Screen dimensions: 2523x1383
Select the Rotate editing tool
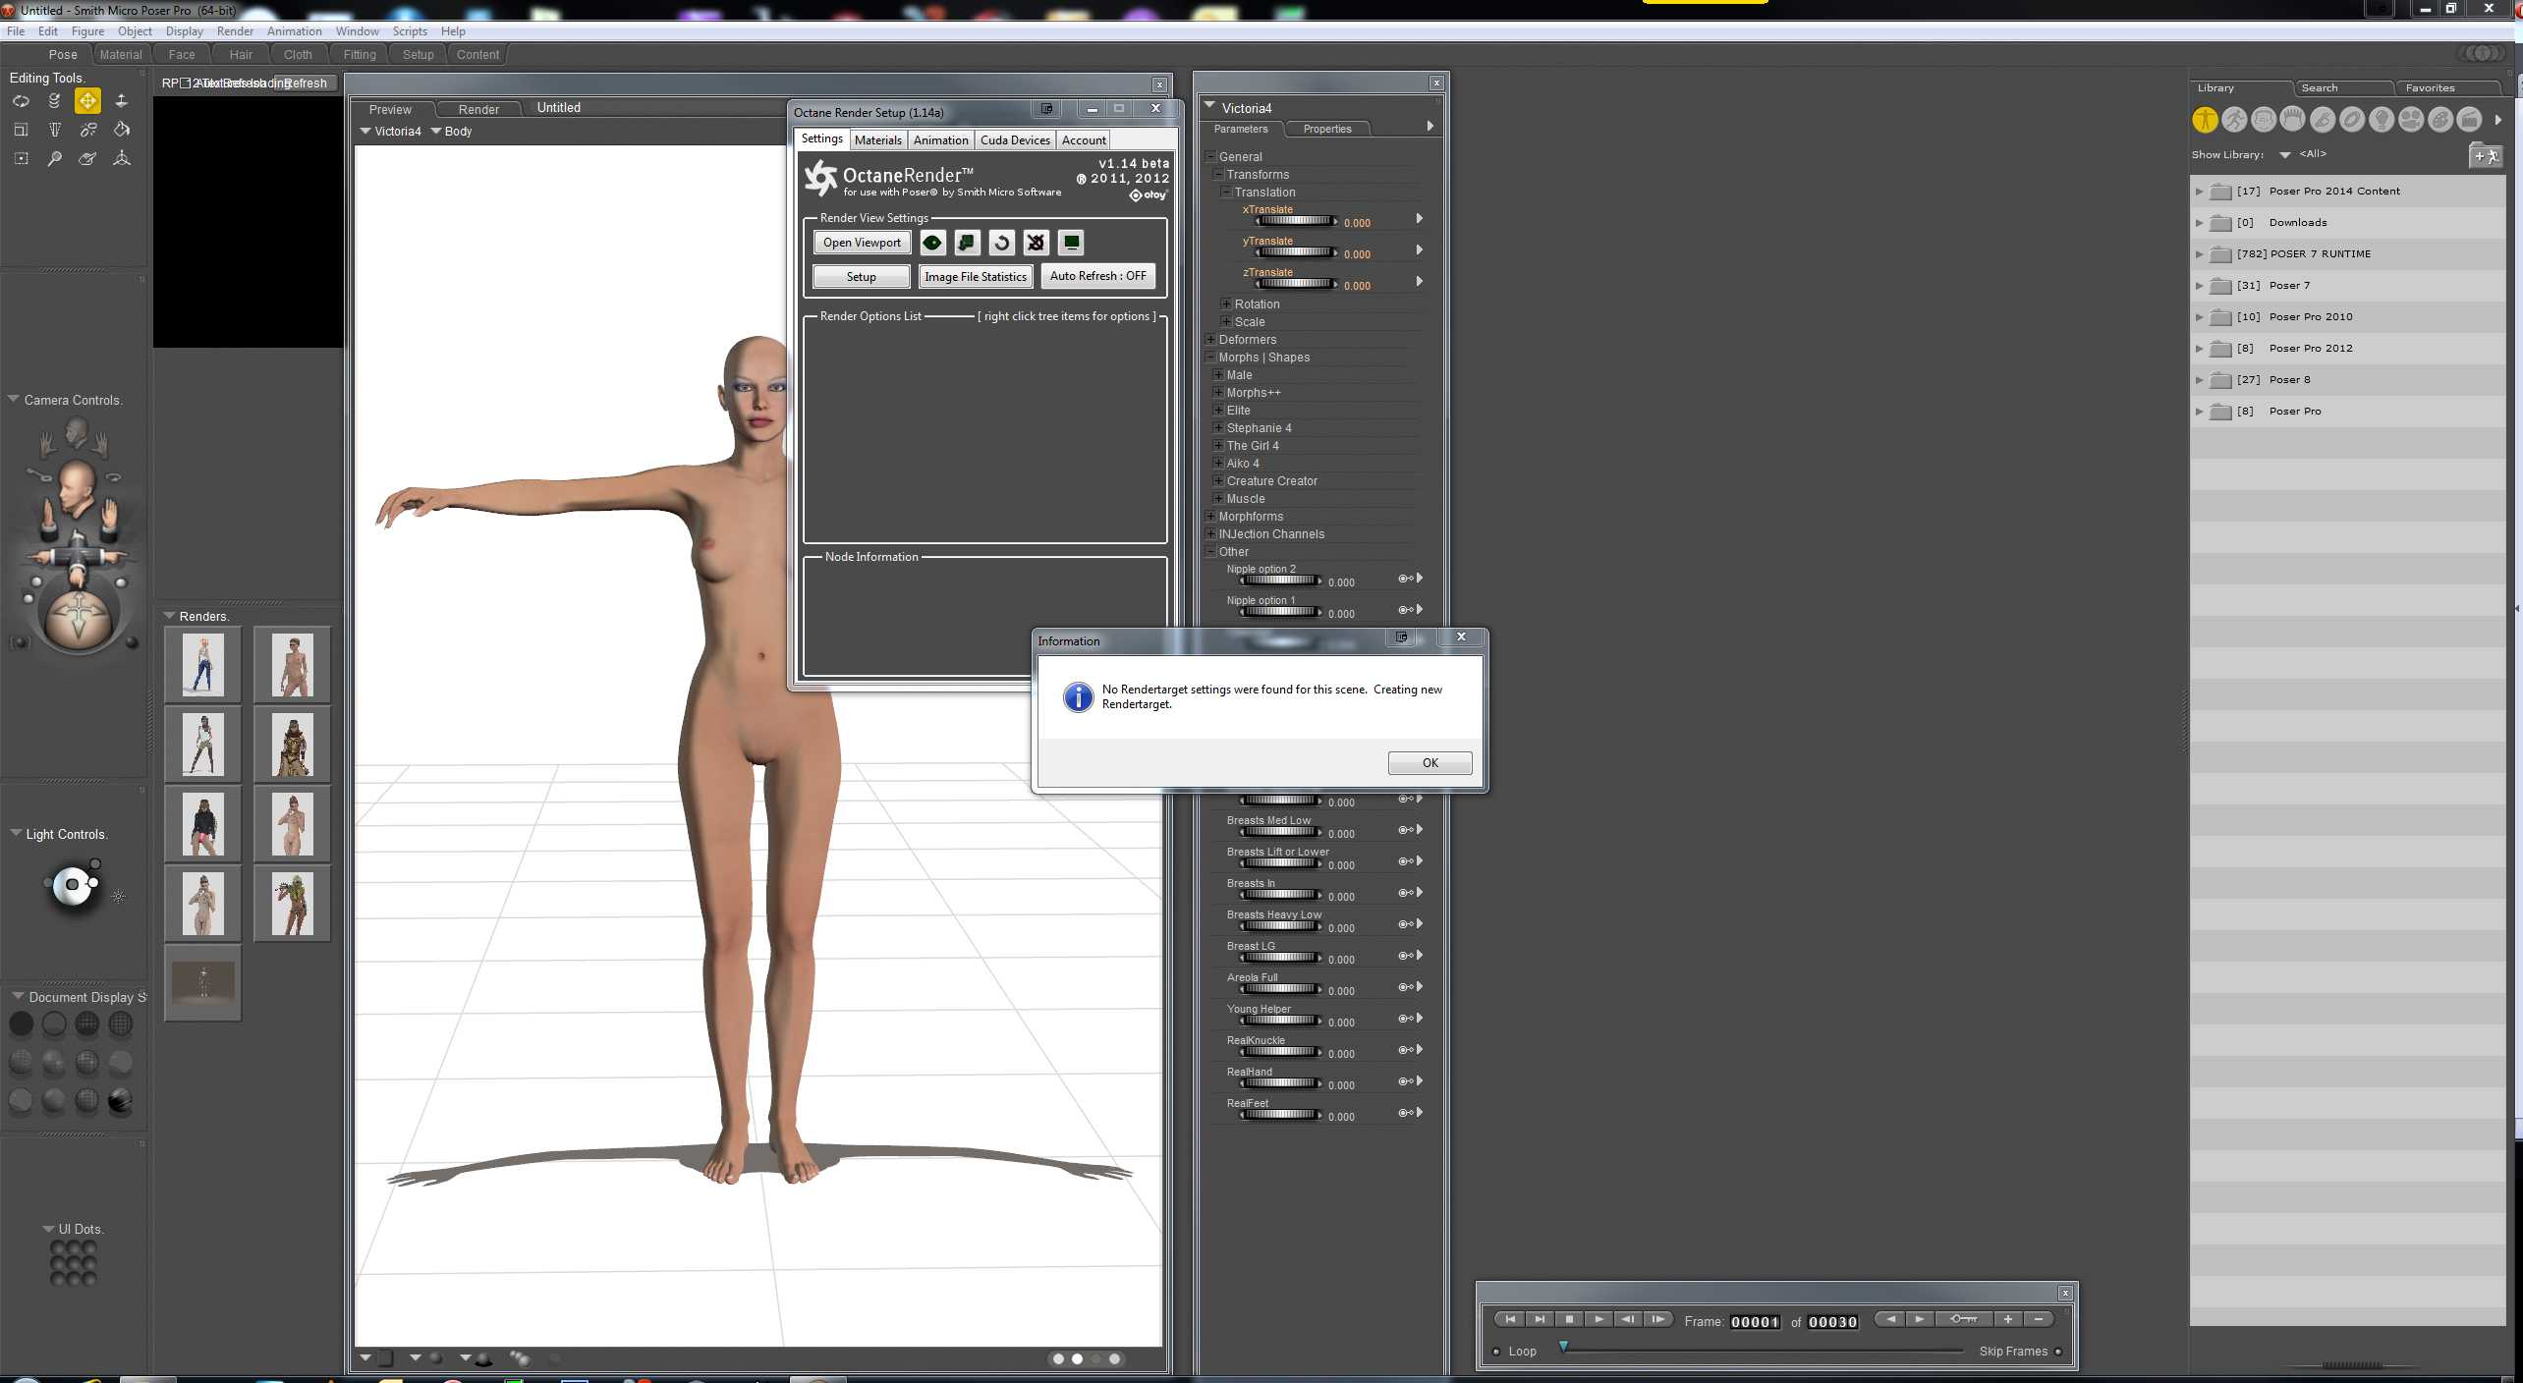[21, 100]
